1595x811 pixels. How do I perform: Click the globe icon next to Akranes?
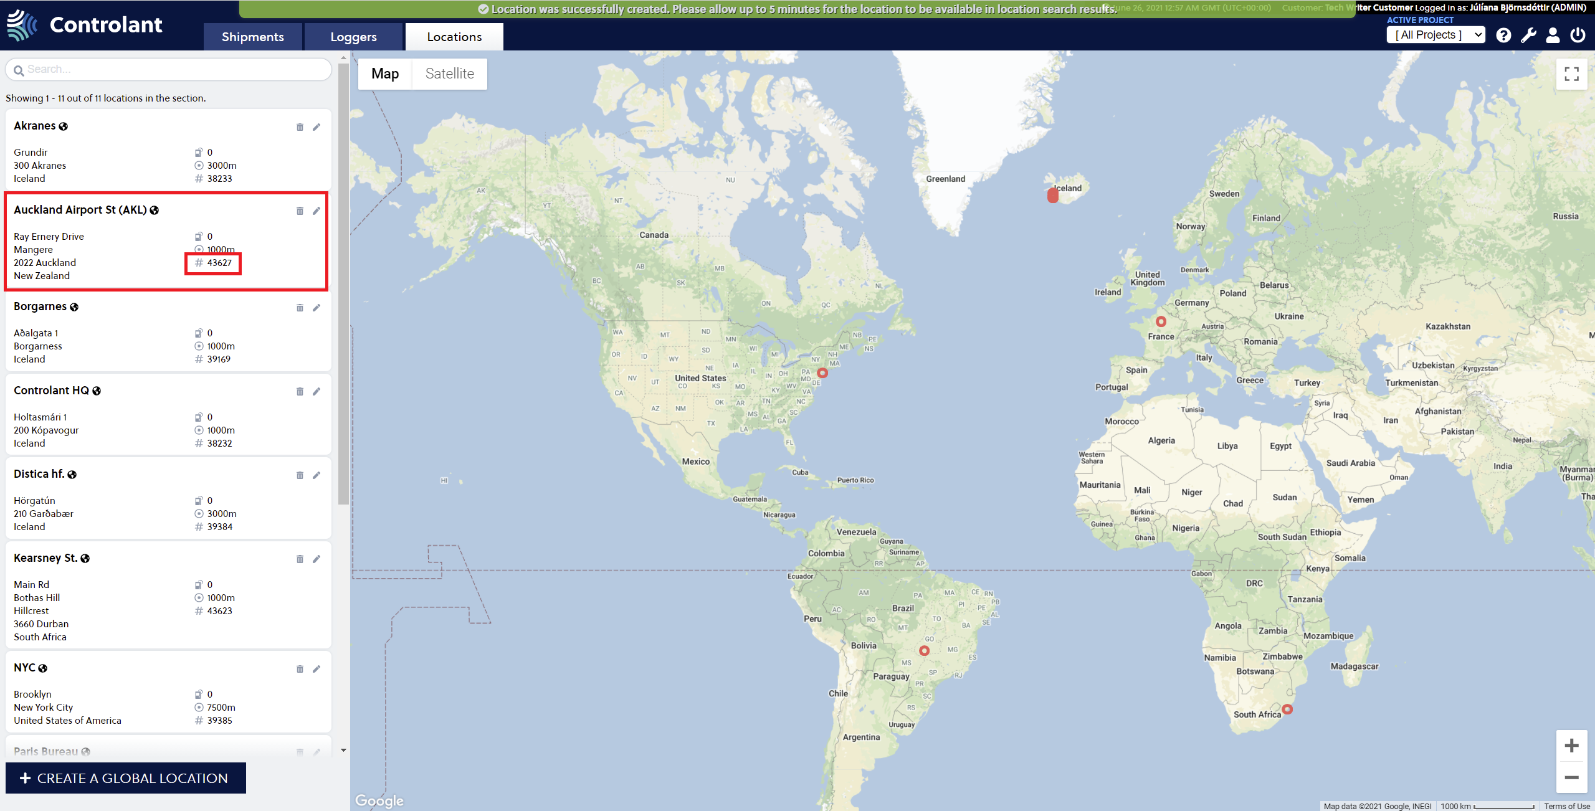(x=63, y=126)
